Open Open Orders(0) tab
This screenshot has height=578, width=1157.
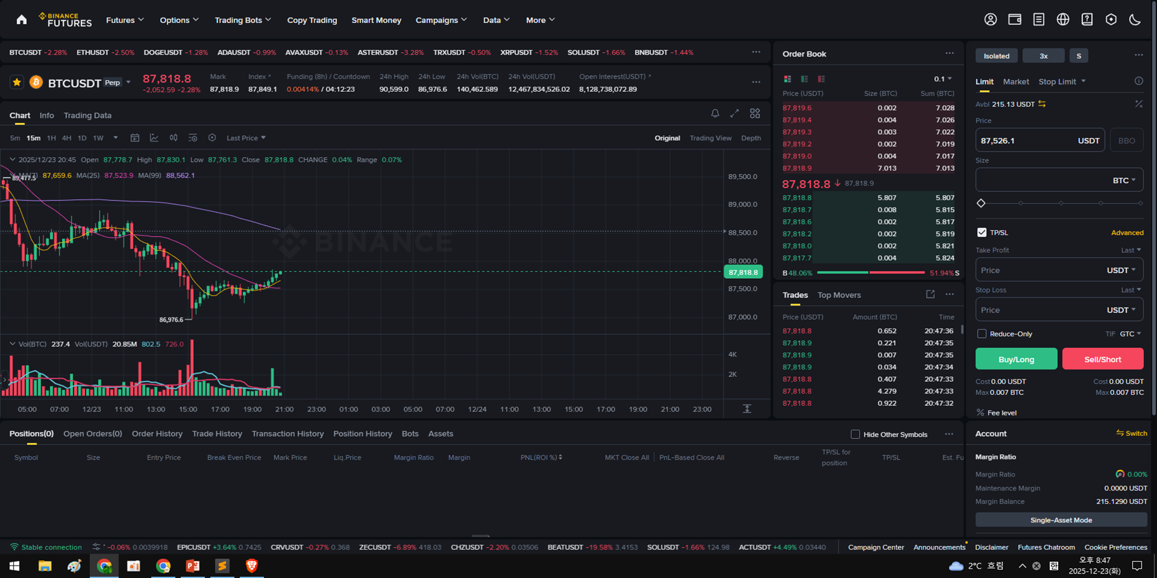pyautogui.click(x=92, y=434)
